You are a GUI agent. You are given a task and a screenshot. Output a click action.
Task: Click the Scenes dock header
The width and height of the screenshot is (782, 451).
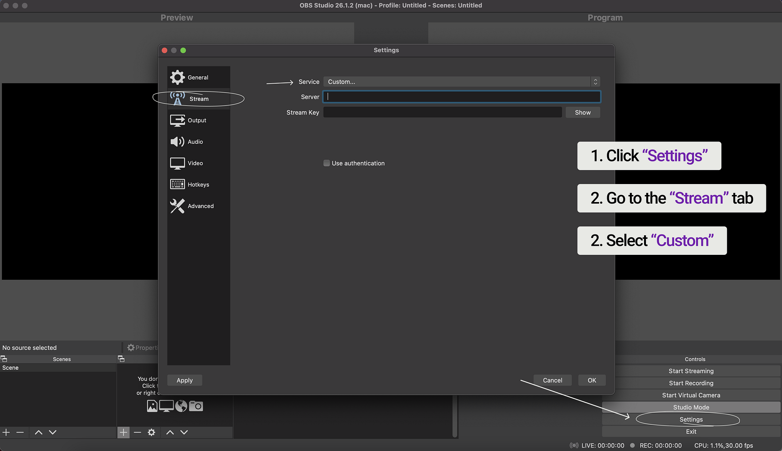point(62,359)
